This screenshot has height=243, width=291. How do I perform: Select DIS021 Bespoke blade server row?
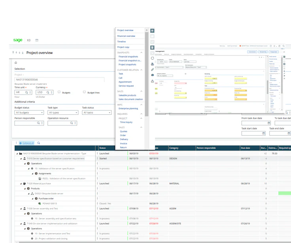pyautogui.click(x=49, y=194)
